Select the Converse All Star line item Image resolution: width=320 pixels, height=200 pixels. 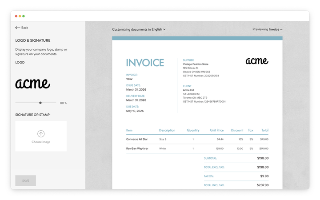[137, 139]
